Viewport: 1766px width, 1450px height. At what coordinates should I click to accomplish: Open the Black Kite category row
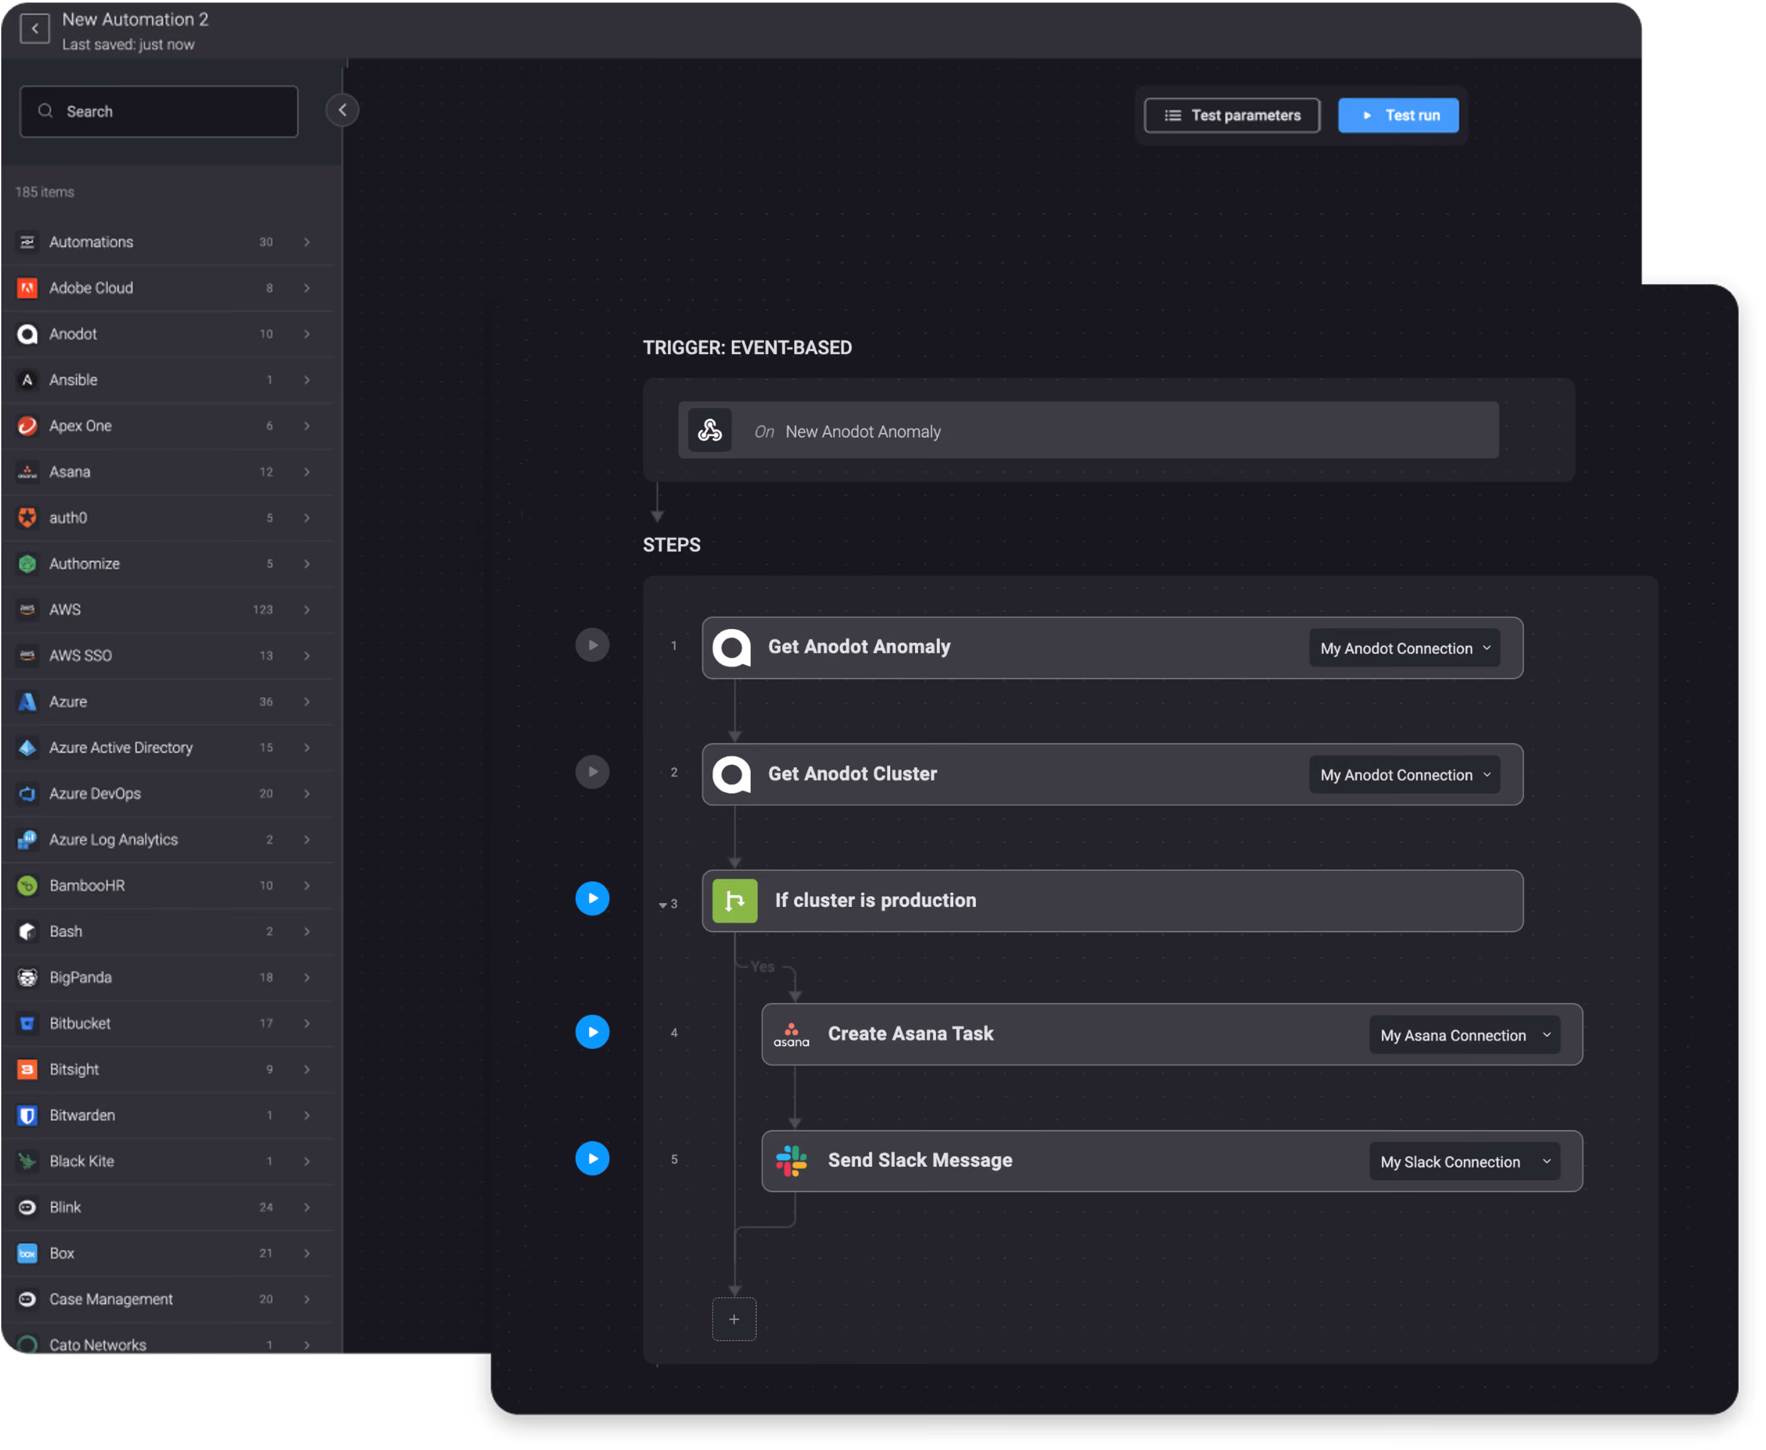coord(167,1161)
